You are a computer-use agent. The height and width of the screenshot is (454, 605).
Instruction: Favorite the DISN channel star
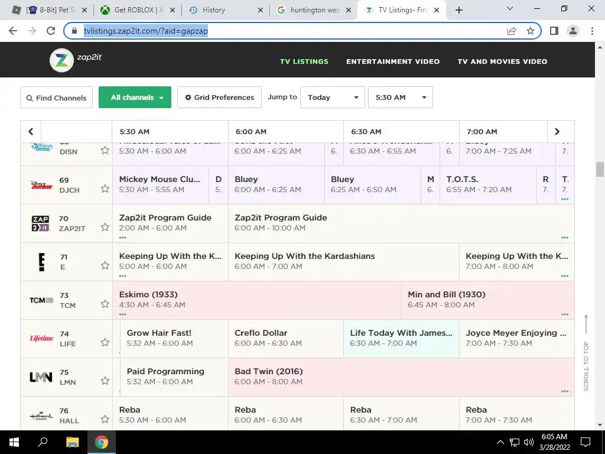coord(105,150)
